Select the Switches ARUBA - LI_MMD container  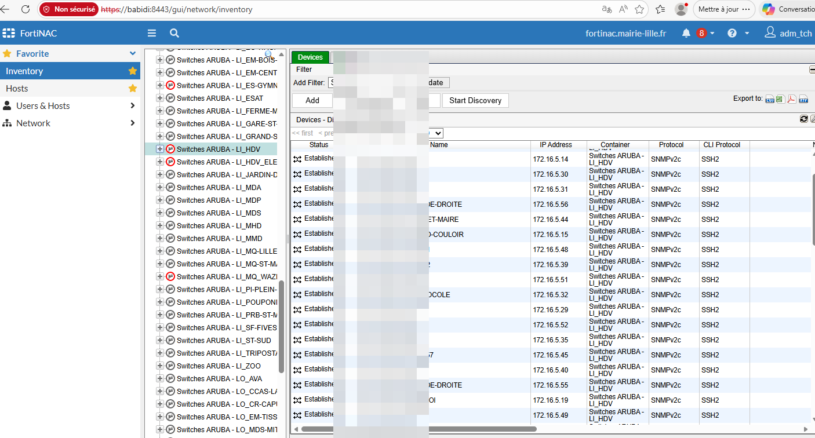pos(220,239)
